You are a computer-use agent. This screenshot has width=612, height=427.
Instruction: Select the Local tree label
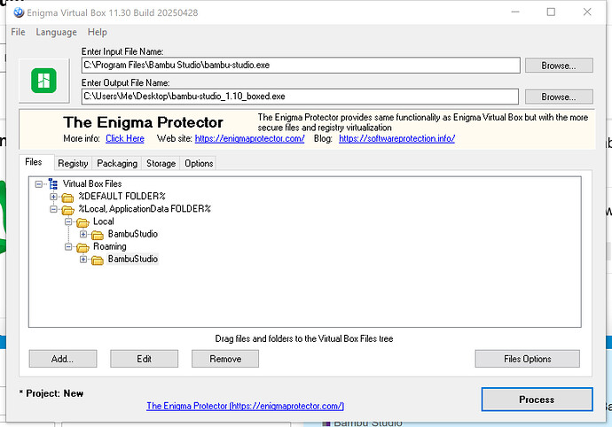point(104,221)
